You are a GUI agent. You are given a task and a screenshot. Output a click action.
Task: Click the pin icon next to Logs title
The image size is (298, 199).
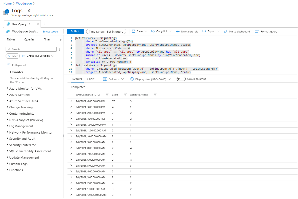(x=29, y=11)
